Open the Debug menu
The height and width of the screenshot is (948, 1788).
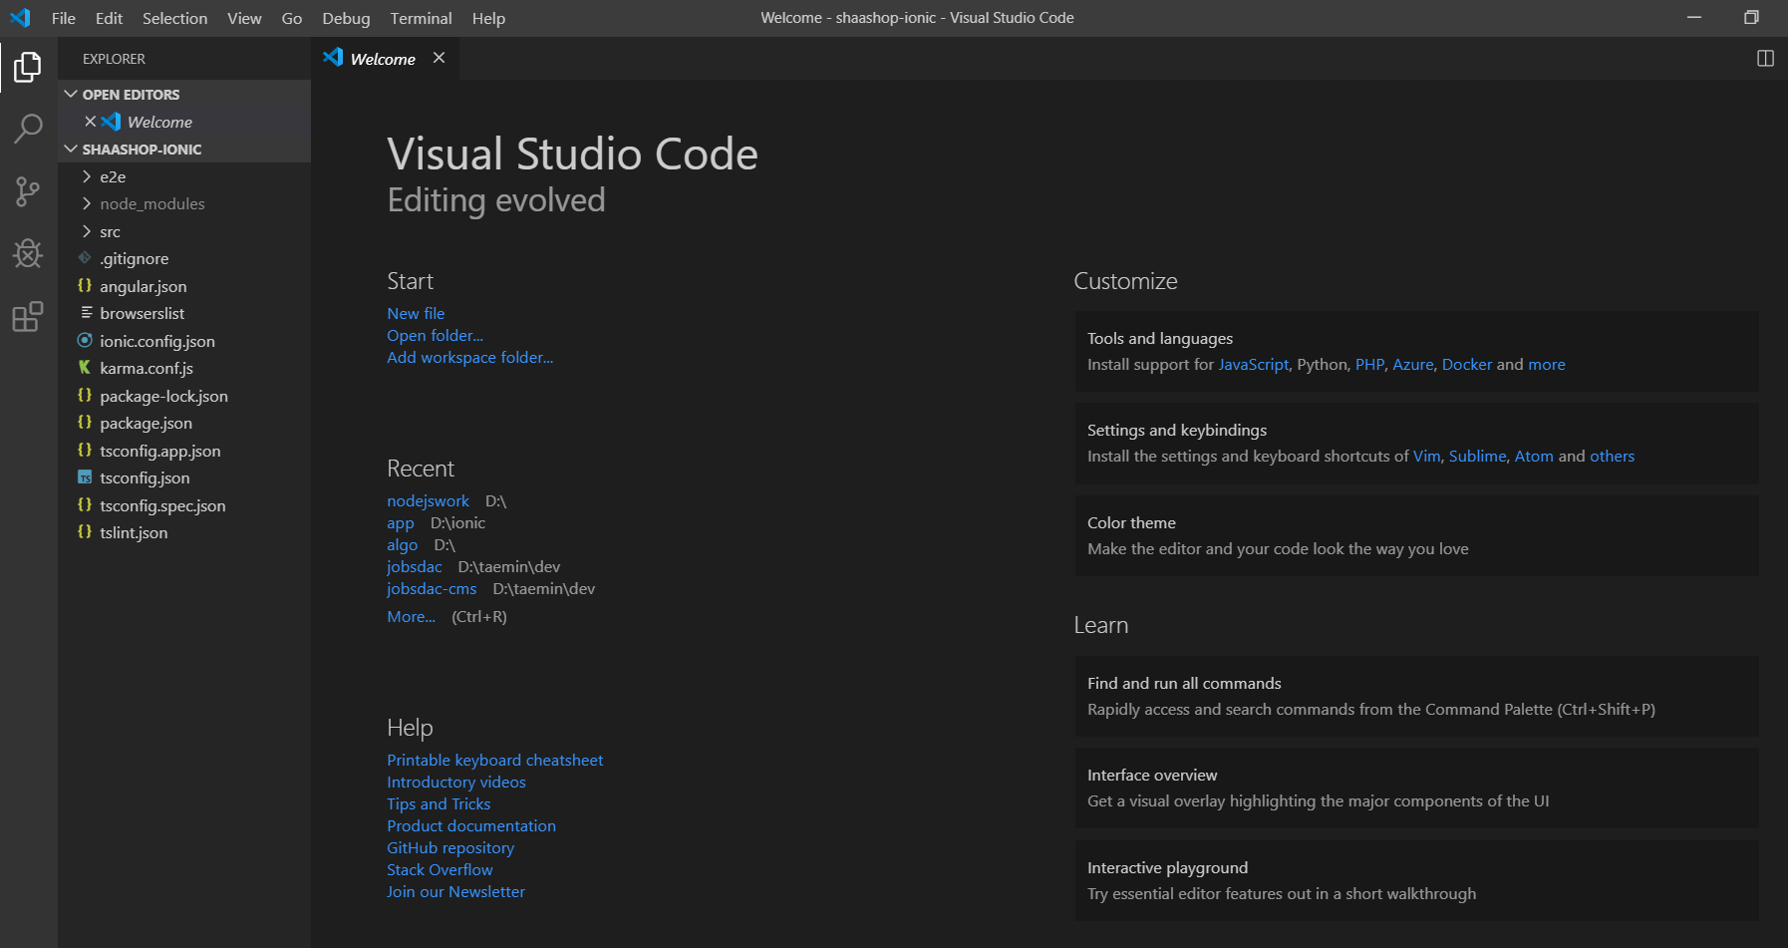coord(346,18)
